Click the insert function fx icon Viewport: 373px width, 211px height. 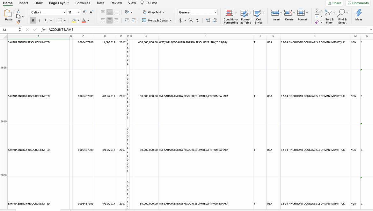click(43, 30)
